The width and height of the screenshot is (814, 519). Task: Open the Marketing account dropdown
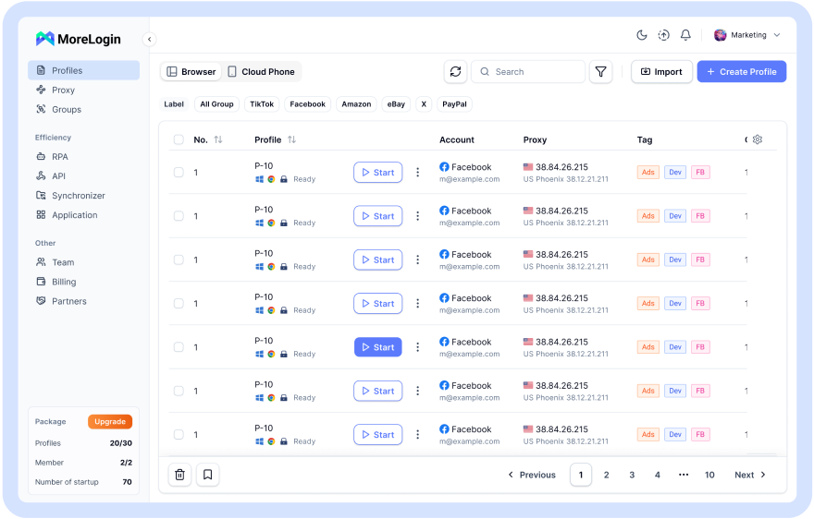747,35
